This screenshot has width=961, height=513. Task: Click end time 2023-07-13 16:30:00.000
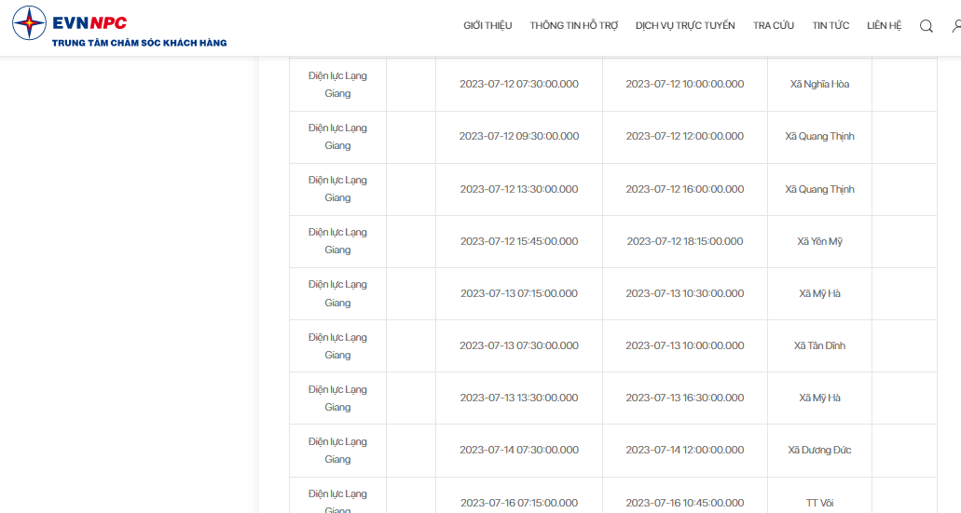click(684, 398)
